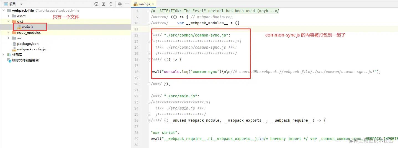Image resolution: width=398 pixels, height=148 pixels.
Task: Expand the node_modules folder chevron
Action: click(x=9, y=33)
